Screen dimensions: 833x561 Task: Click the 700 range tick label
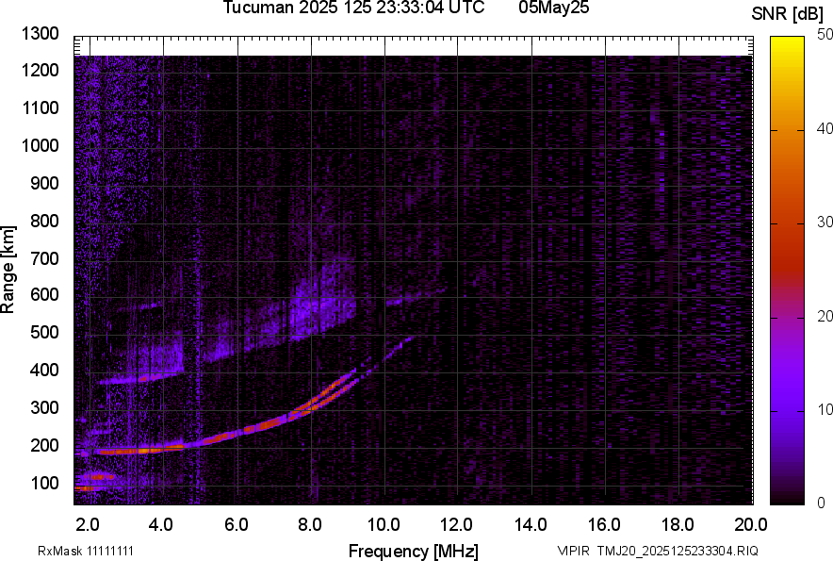pos(44,258)
